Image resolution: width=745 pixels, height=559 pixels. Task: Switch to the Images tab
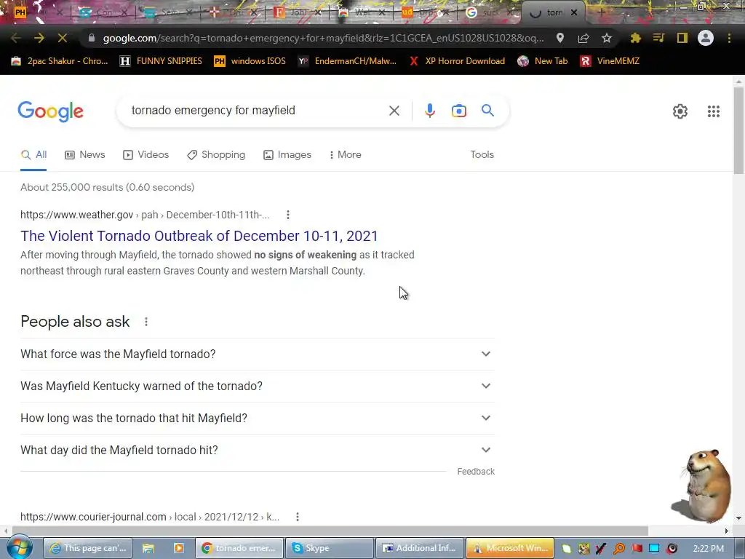coord(287,155)
